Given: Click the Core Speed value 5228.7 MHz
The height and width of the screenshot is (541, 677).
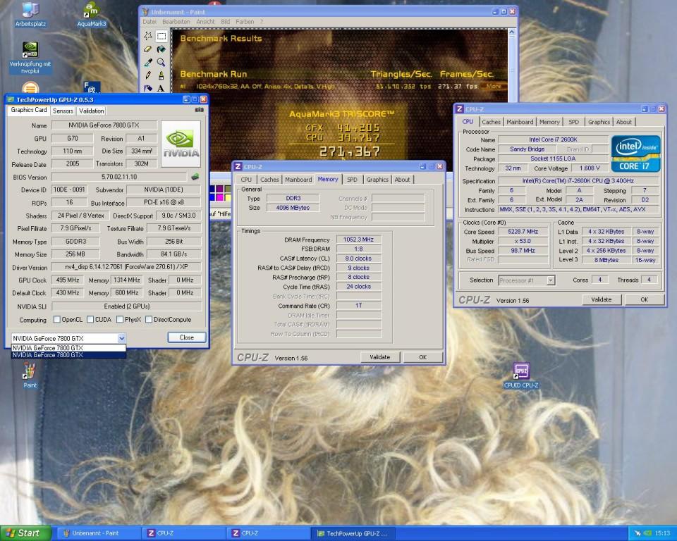Looking at the screenshot, I should 523,232.
